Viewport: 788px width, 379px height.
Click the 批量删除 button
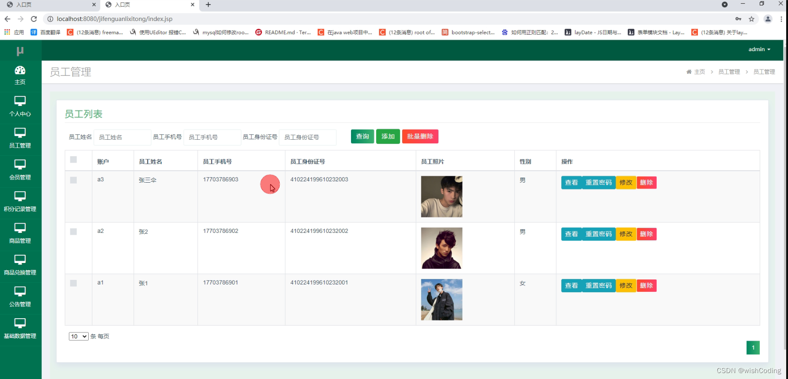420,137
